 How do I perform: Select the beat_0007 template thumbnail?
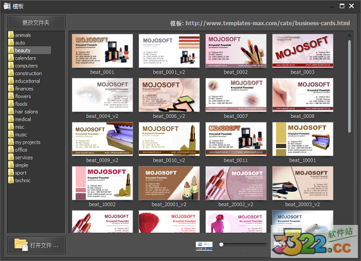coord(236,95)
